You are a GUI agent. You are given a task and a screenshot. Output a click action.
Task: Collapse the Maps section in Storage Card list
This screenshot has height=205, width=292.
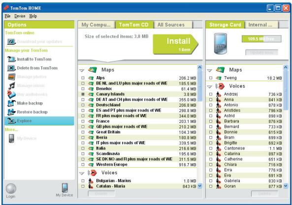209,70
